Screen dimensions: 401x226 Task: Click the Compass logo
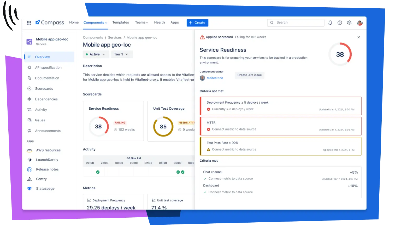click(x=50, y=22)
